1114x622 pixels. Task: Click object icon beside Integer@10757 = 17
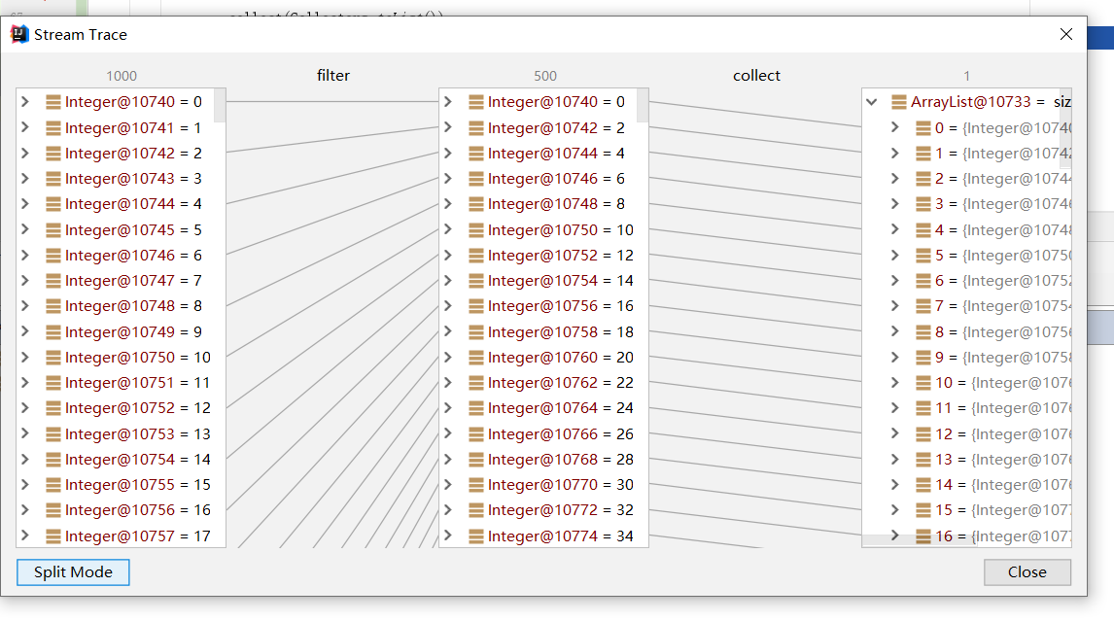pyautogui.click(x=53, y=536)
